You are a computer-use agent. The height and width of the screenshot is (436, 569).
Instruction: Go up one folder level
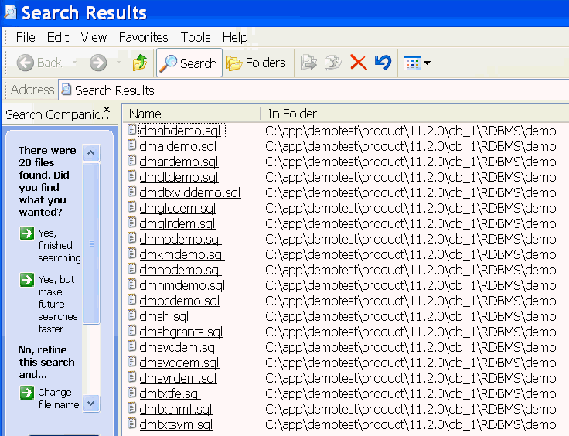click(140, 63)
